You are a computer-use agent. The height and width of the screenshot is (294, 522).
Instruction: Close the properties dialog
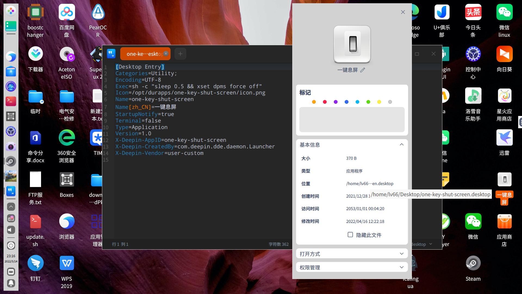(x=403, y=12)
